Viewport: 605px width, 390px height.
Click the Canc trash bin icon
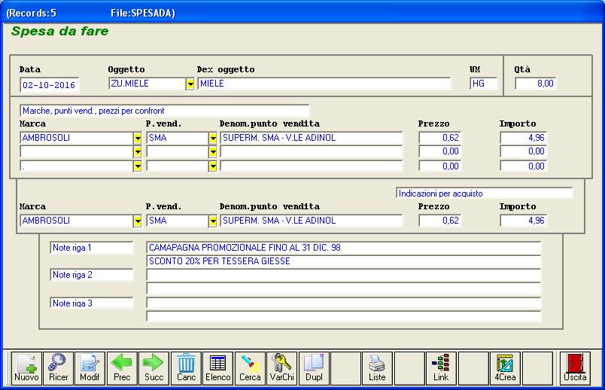click(x=186, y=368)
